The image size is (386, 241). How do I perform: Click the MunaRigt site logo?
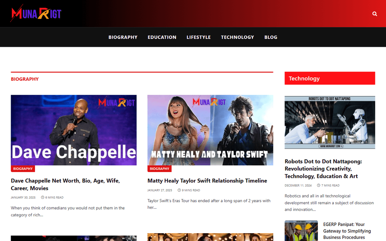36,13
